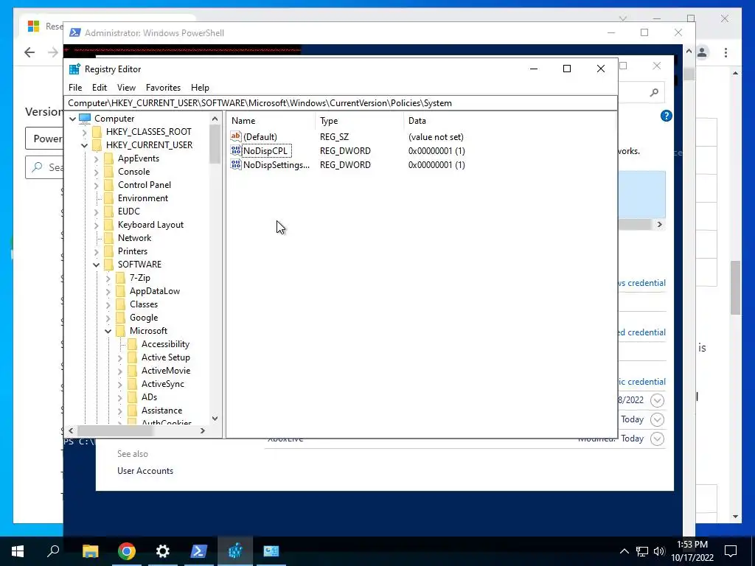Expand the 7-Zip key
The image size is (755, 566).
point(108,278)
